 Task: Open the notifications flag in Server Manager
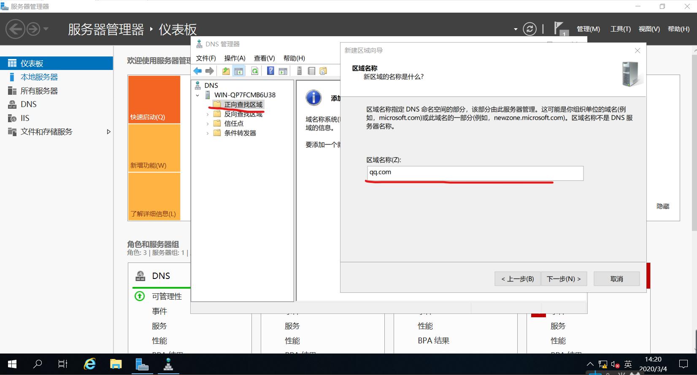point(560,29)
